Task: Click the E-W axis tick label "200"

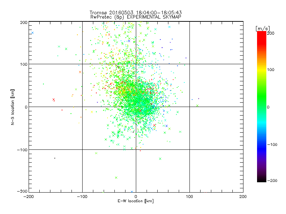Action: [243, 197]
